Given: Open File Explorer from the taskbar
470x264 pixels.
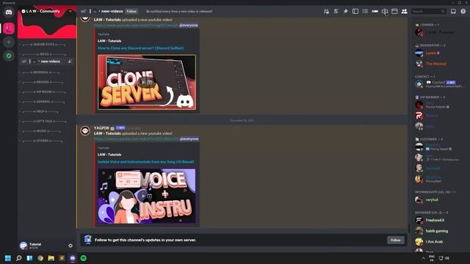Looking at the screenshot, I should 51,258.
